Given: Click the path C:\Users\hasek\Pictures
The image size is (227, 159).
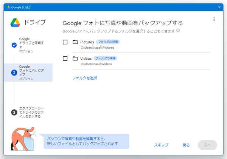Looking at the screenshot, I should click(98, 48).
